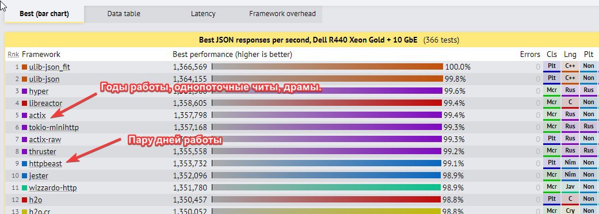Click the 99.8% label for ulib-json
The height and width of the screenshot is (214, 599).
click(x=455, y=79)
